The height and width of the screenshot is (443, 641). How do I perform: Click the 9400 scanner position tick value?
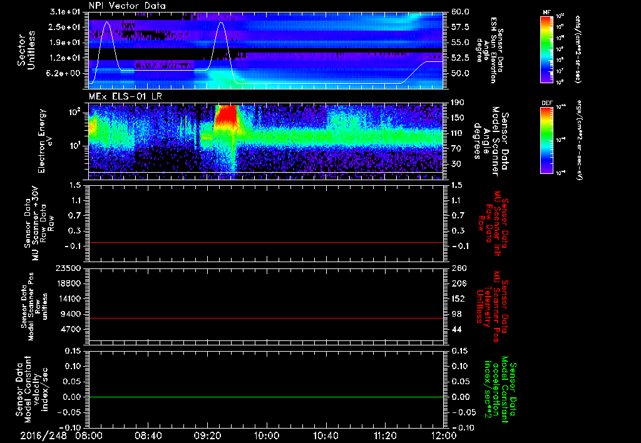pos(70,314)
